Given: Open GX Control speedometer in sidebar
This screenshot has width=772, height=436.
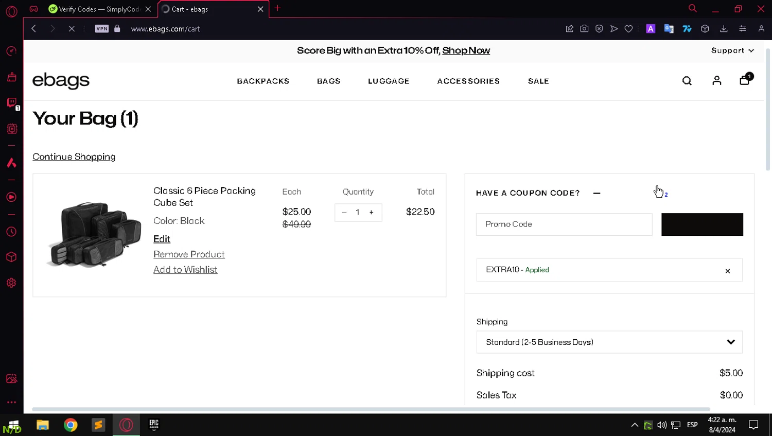Looking at the screenshot, I should (x=11, y=51).
